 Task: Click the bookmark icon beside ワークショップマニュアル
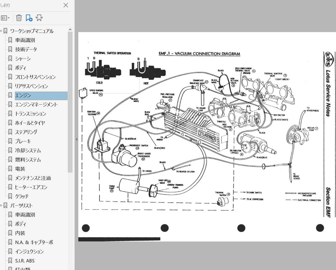(5, 31)
